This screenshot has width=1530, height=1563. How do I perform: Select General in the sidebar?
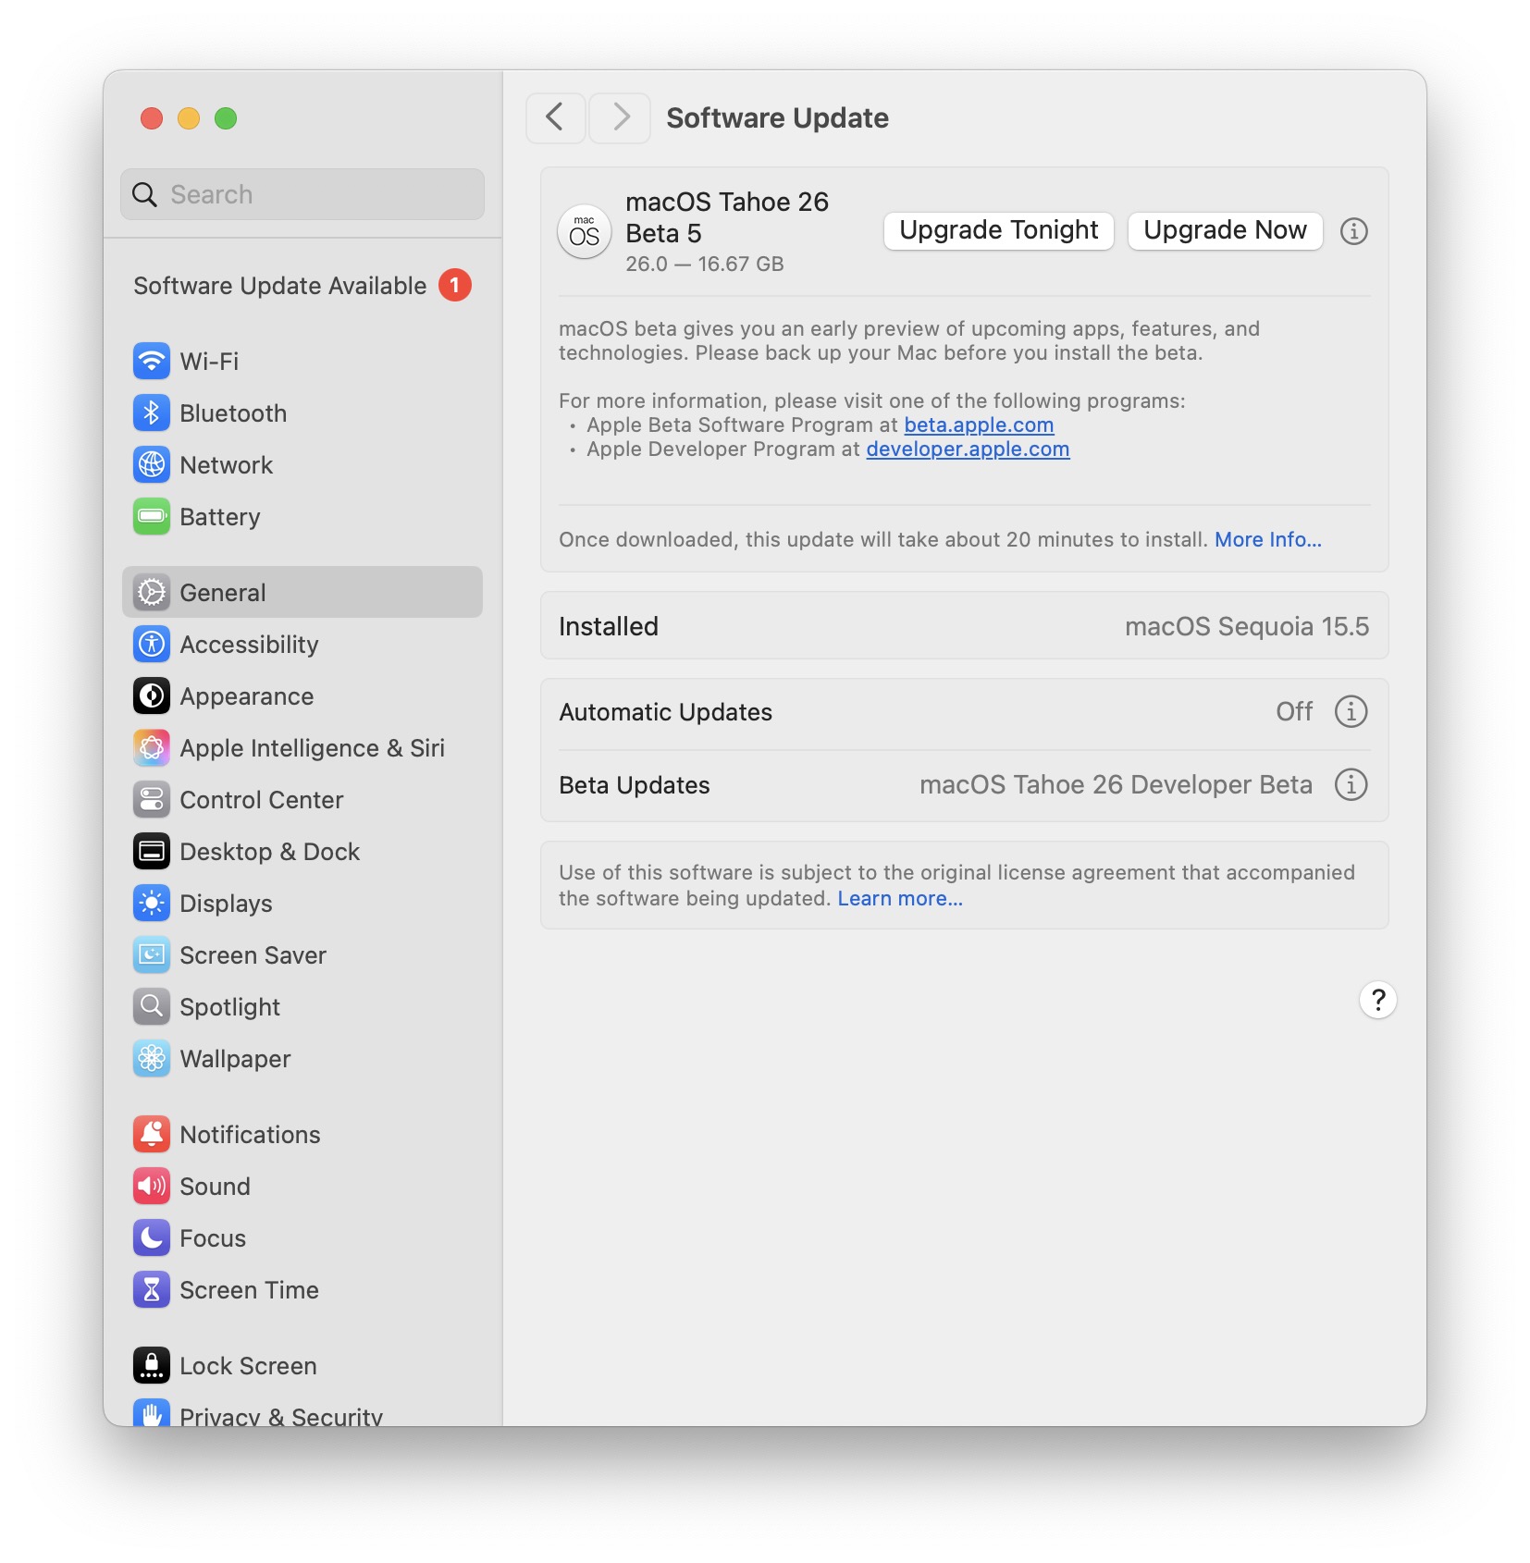tap(222, 592)
